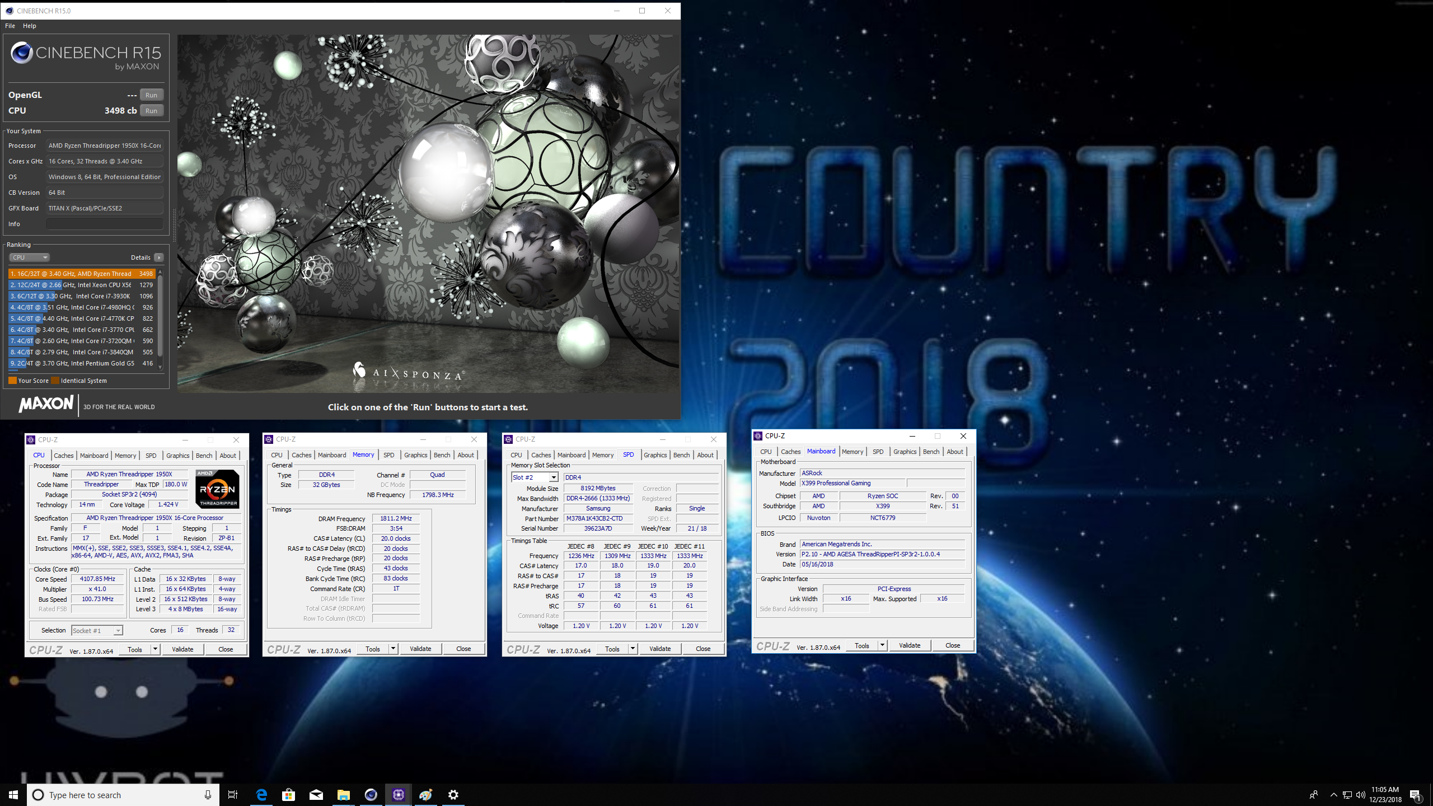Switch to Memory tab in the CPU-Z Mainboard window

pos(852,452)
